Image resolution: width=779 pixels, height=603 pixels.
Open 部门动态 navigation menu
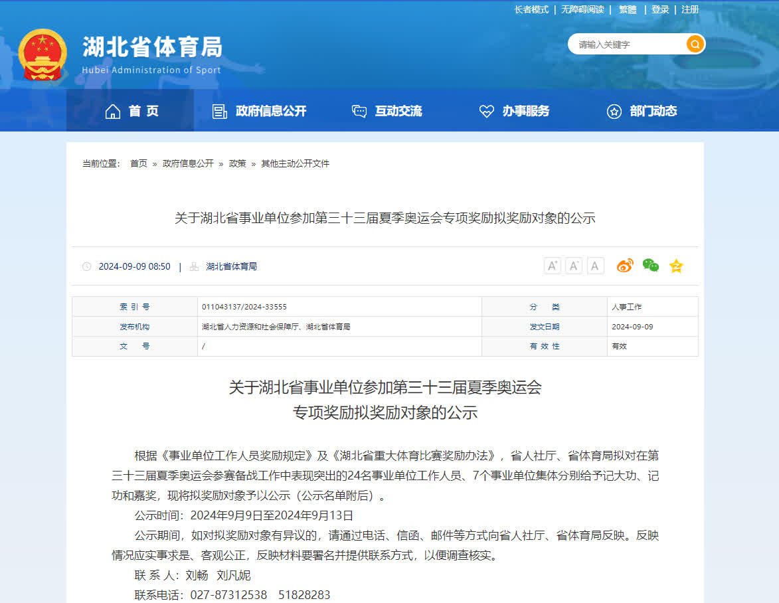tap(642, 112)
